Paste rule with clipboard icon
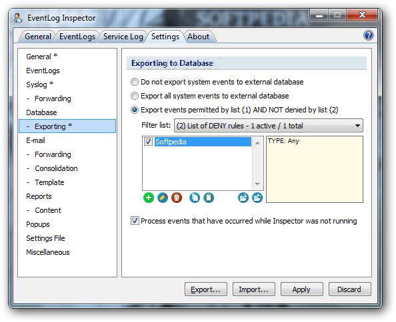 click(209, 198)
